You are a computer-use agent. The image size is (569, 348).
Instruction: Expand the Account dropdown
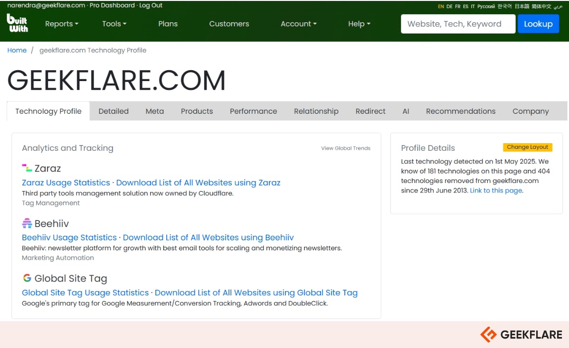(x=299, y=24)
